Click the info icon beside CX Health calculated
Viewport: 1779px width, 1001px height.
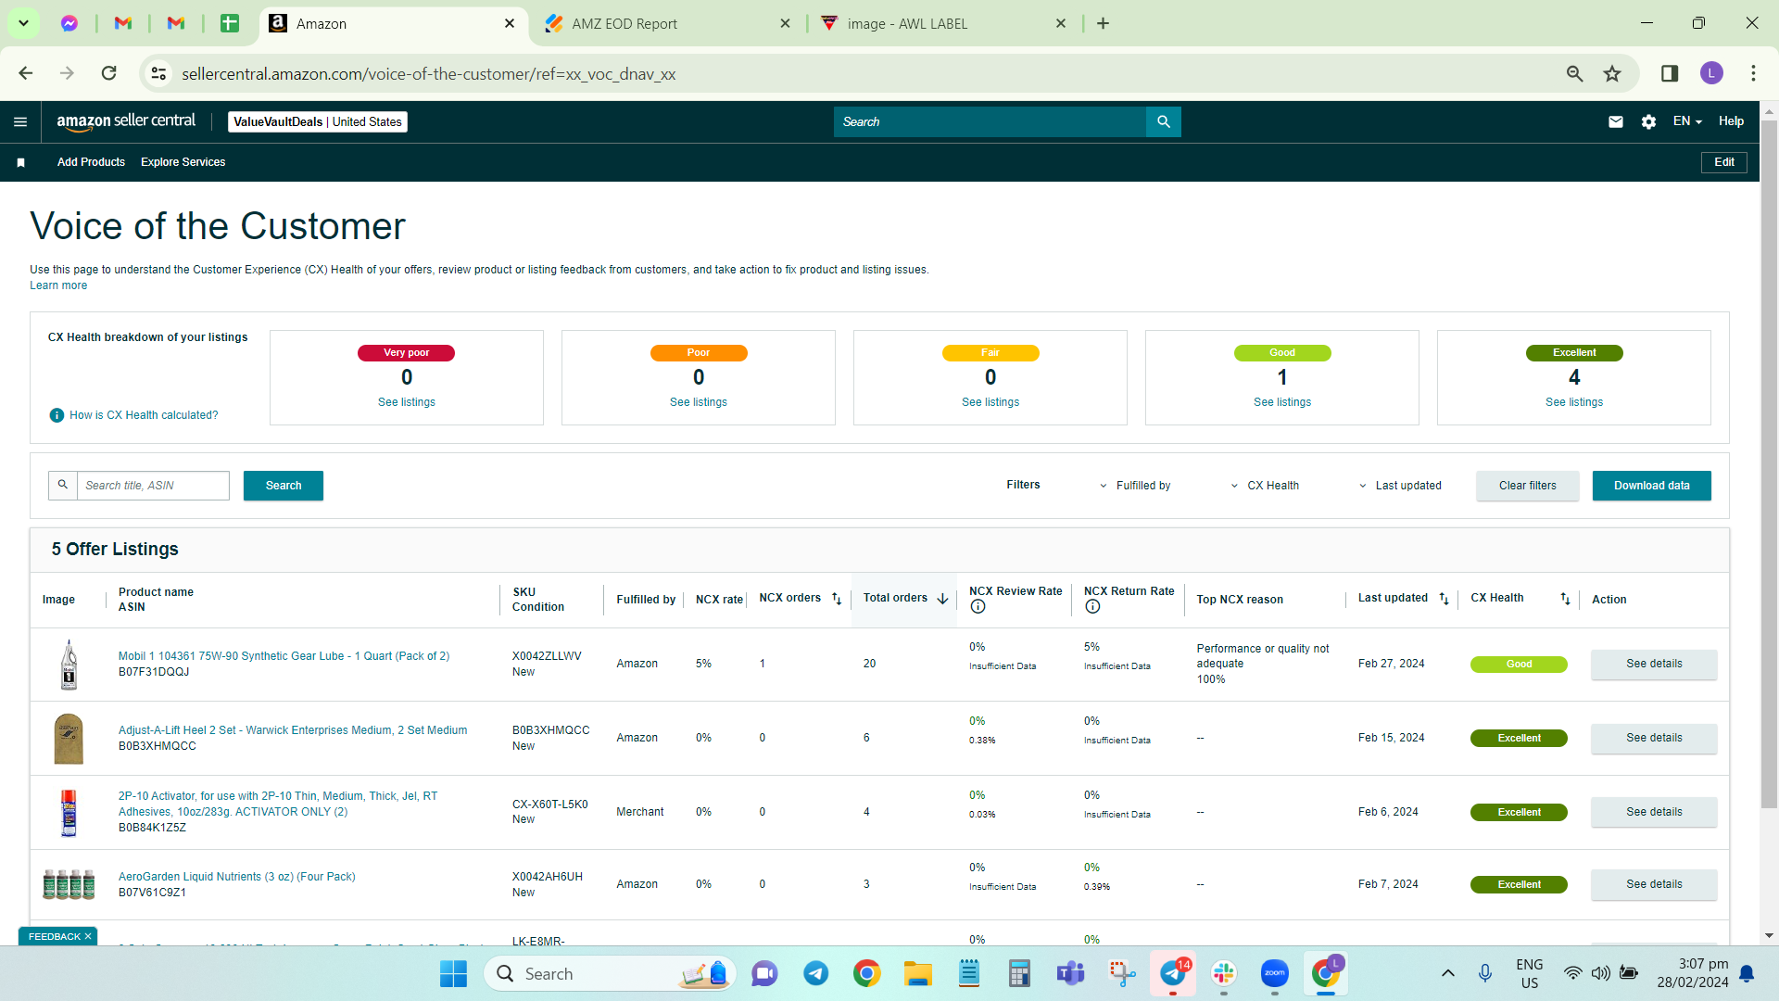click(57, 415)
